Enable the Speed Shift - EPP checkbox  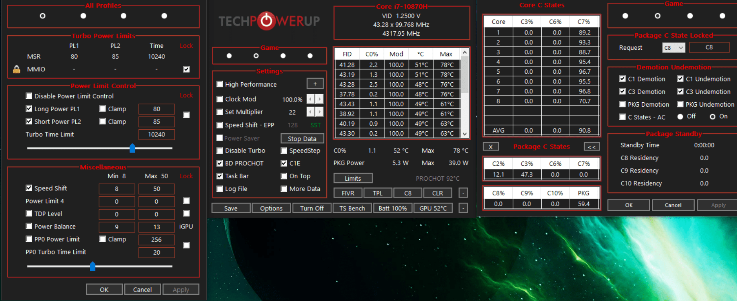point(220,125)
